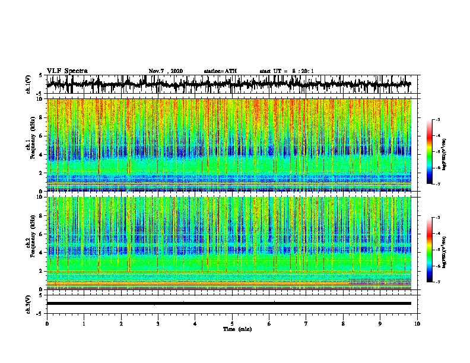The width and height of the screenshot is (470, 363).
Task: Click the -3 value on ch.2 colorbar
Action: pos(437,218)
